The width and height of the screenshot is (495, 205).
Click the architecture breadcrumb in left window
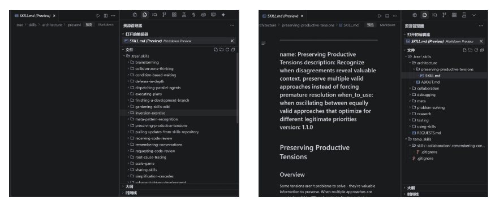(52, 25)
